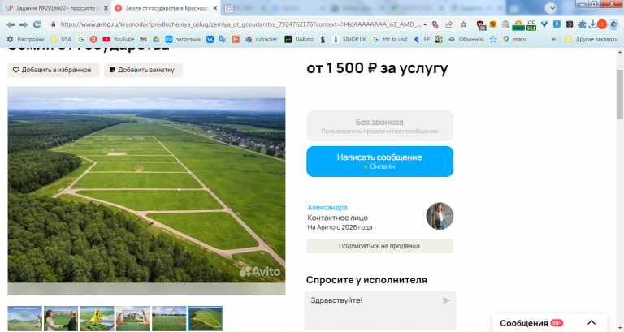Bookmark this page with the star icon
Viewport: 624px width, 332px height.
pos(464,24)
